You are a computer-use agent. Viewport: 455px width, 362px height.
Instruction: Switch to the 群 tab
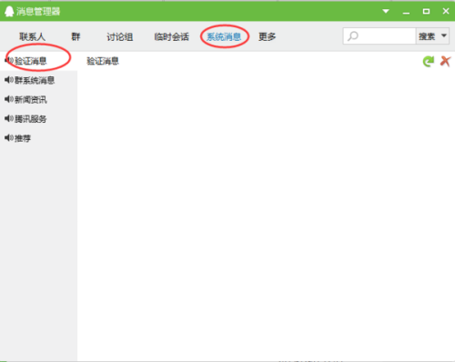pyautogui.click(x=76, y=37)
